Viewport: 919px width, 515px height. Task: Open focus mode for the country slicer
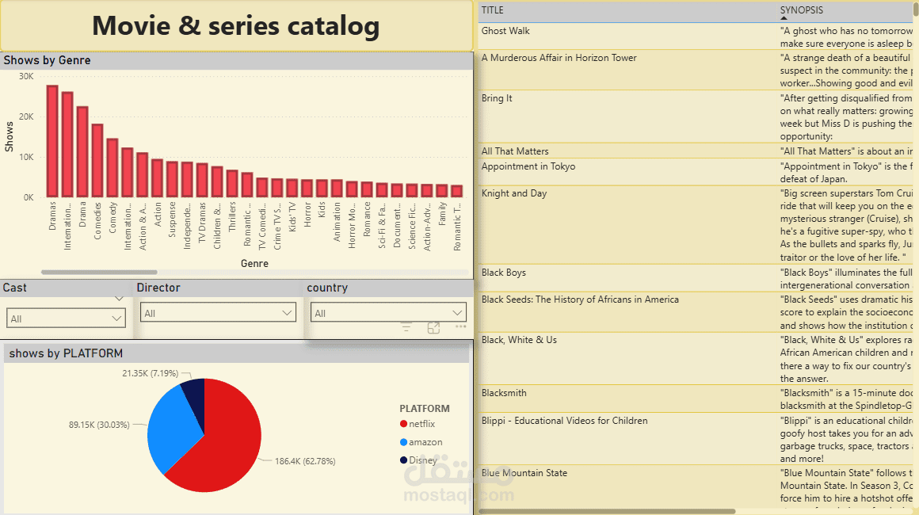click(x=433, y=327)
